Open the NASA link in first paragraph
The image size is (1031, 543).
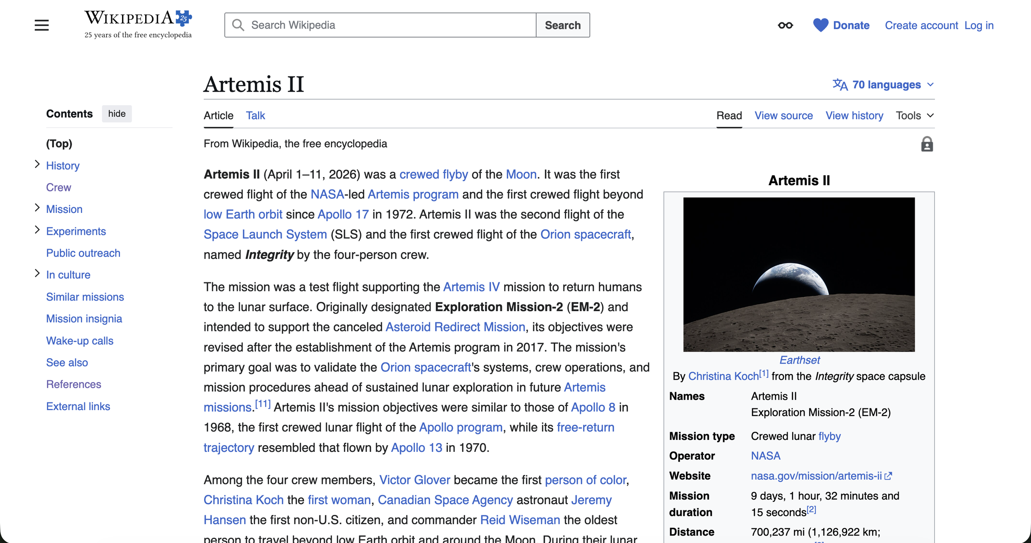[x=327, y=194]
